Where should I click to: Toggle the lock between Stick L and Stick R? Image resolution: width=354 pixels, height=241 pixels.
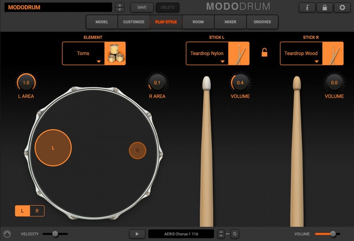[x=264, y=52]
